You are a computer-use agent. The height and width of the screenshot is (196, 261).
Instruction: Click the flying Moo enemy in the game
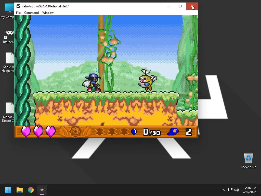147,80
